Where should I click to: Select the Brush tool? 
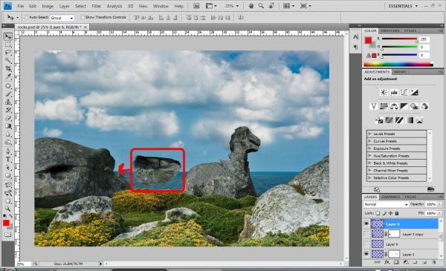pyautogui.click(x=8, y=94)
